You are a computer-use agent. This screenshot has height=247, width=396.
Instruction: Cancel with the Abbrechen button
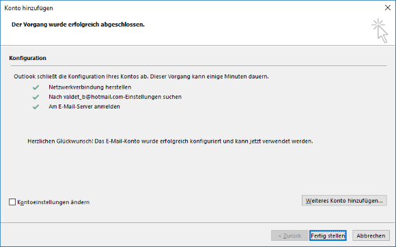(371, 235)
